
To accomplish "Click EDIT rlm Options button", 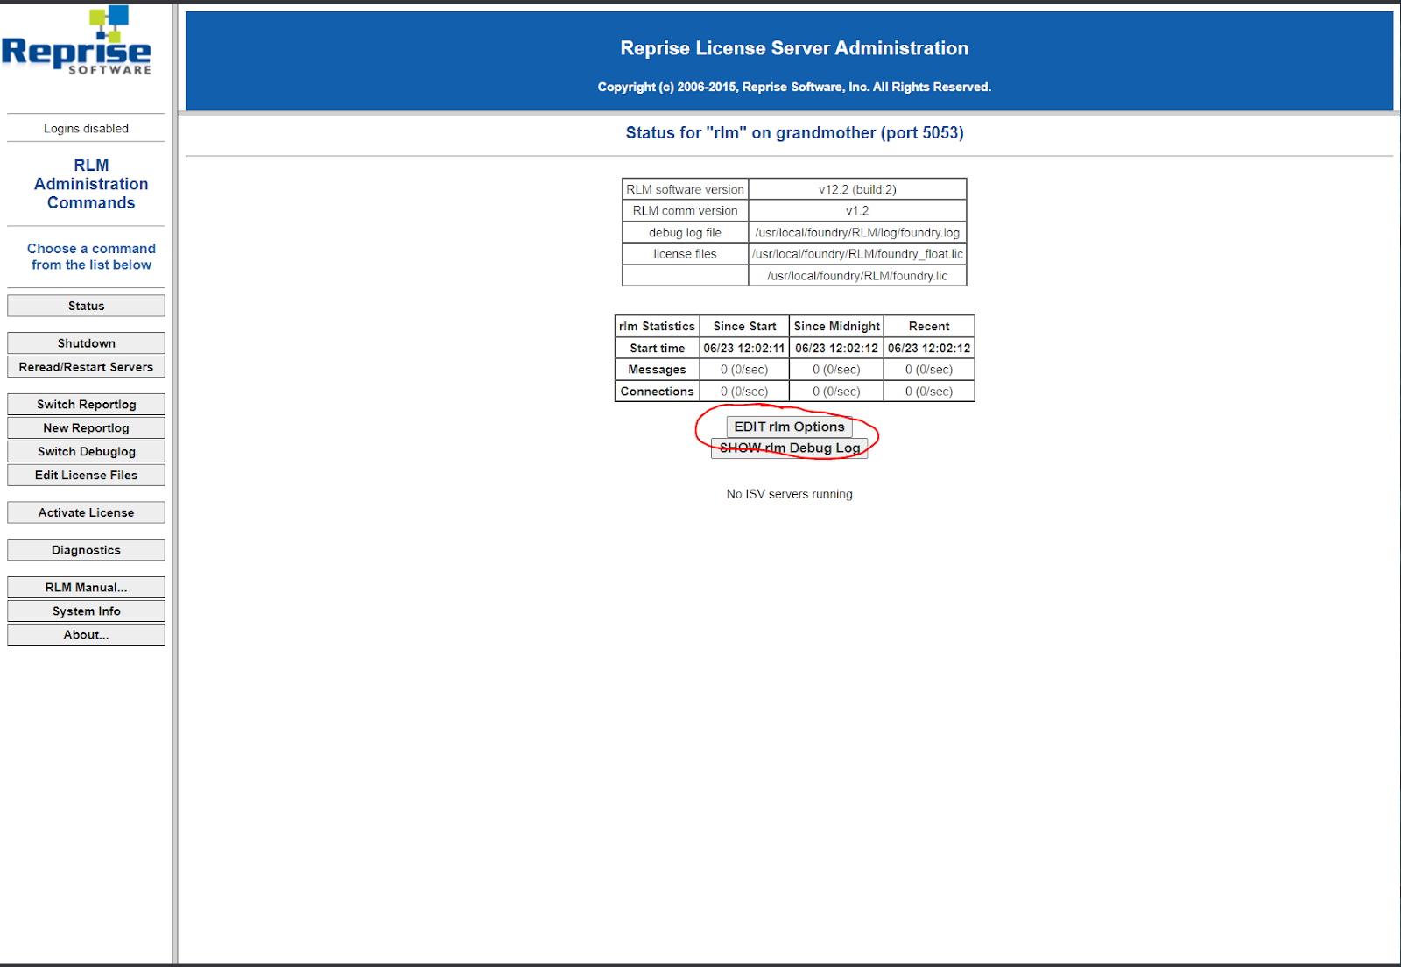I will coord(789,427).
